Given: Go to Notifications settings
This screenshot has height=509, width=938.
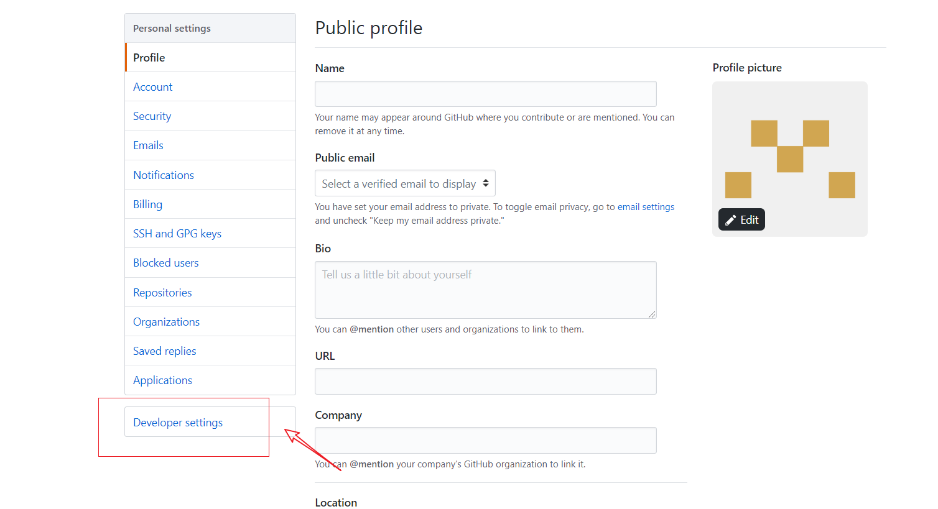Looking at the screenshot, I should pyautogui.click(x=210, y=175).
